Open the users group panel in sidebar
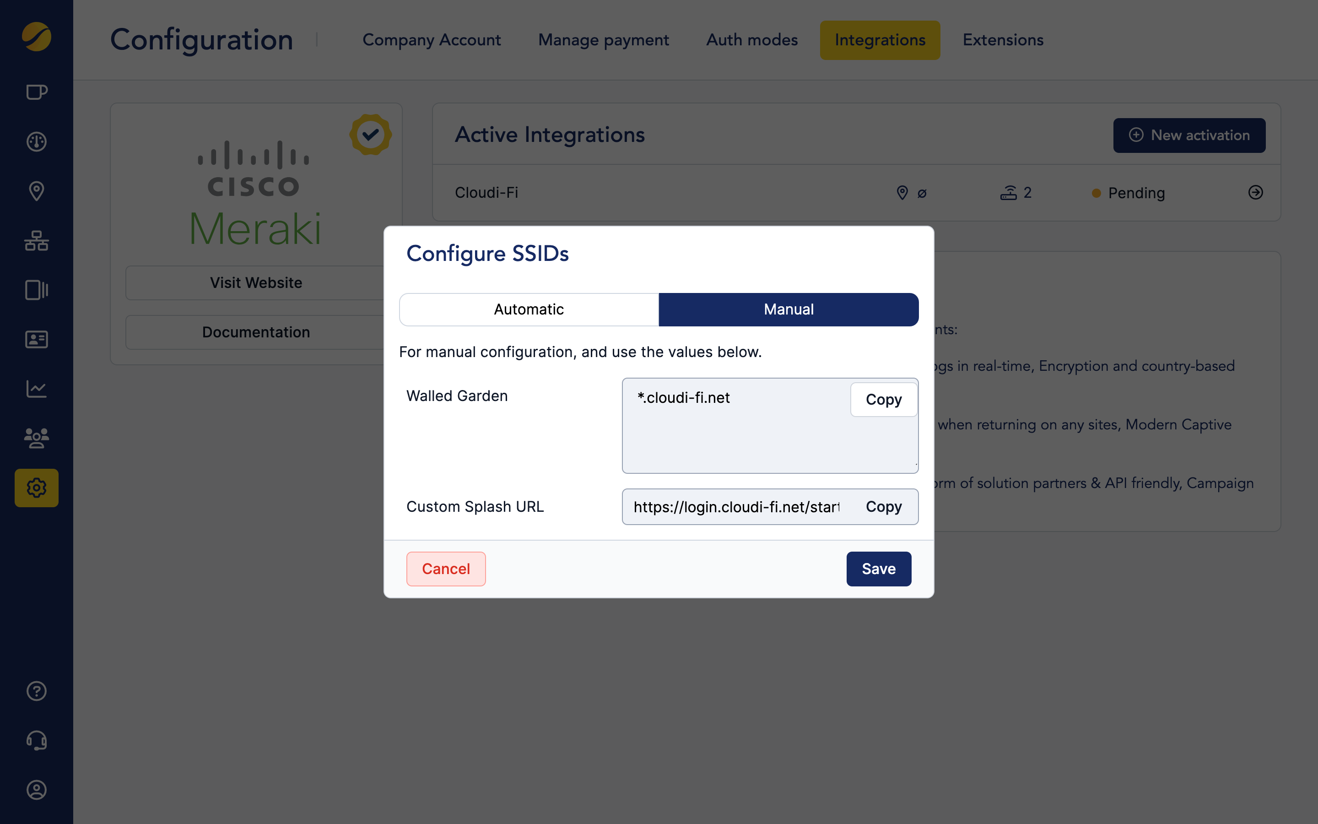 tap(36, 438)
